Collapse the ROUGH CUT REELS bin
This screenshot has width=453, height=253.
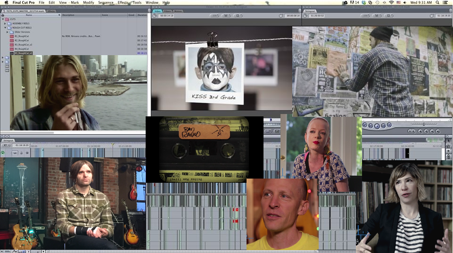point(5,28)
